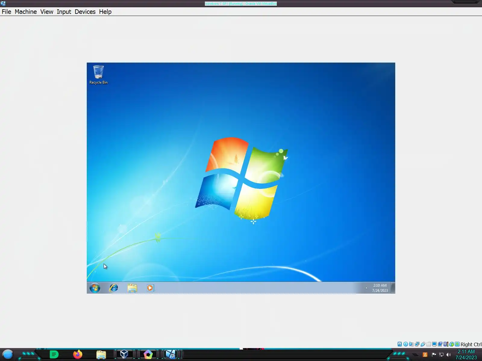Click the audio indicator in VirtualBox status bar
Screen dimensions: 482x361
tap(411, 344)
